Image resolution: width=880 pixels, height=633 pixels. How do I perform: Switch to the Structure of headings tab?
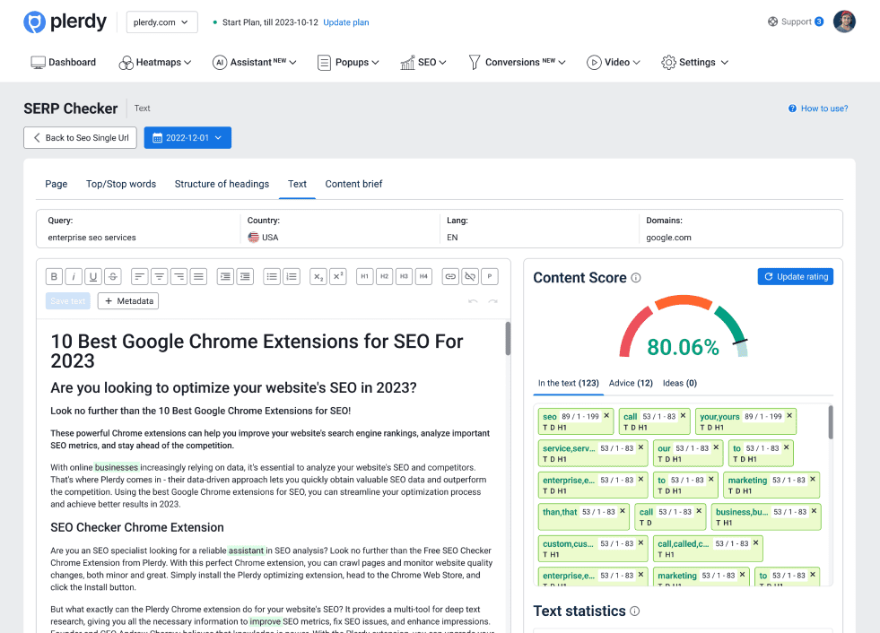[222, 184]
